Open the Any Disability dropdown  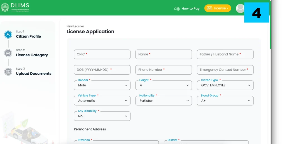click(102, 116)
